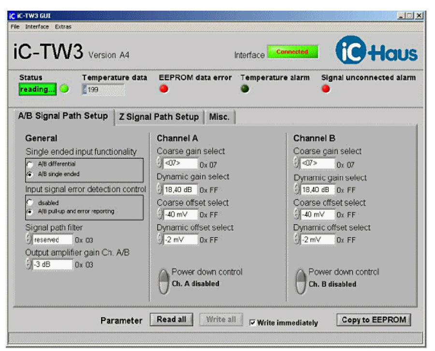
Task: Click Channel A Dynamic offset select stepper
Action: pos(159,239)
